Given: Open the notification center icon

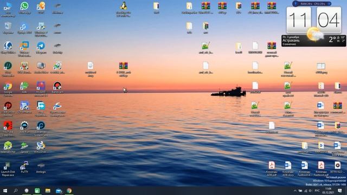Looking at the screenshot, I should (x=340, y=191).
